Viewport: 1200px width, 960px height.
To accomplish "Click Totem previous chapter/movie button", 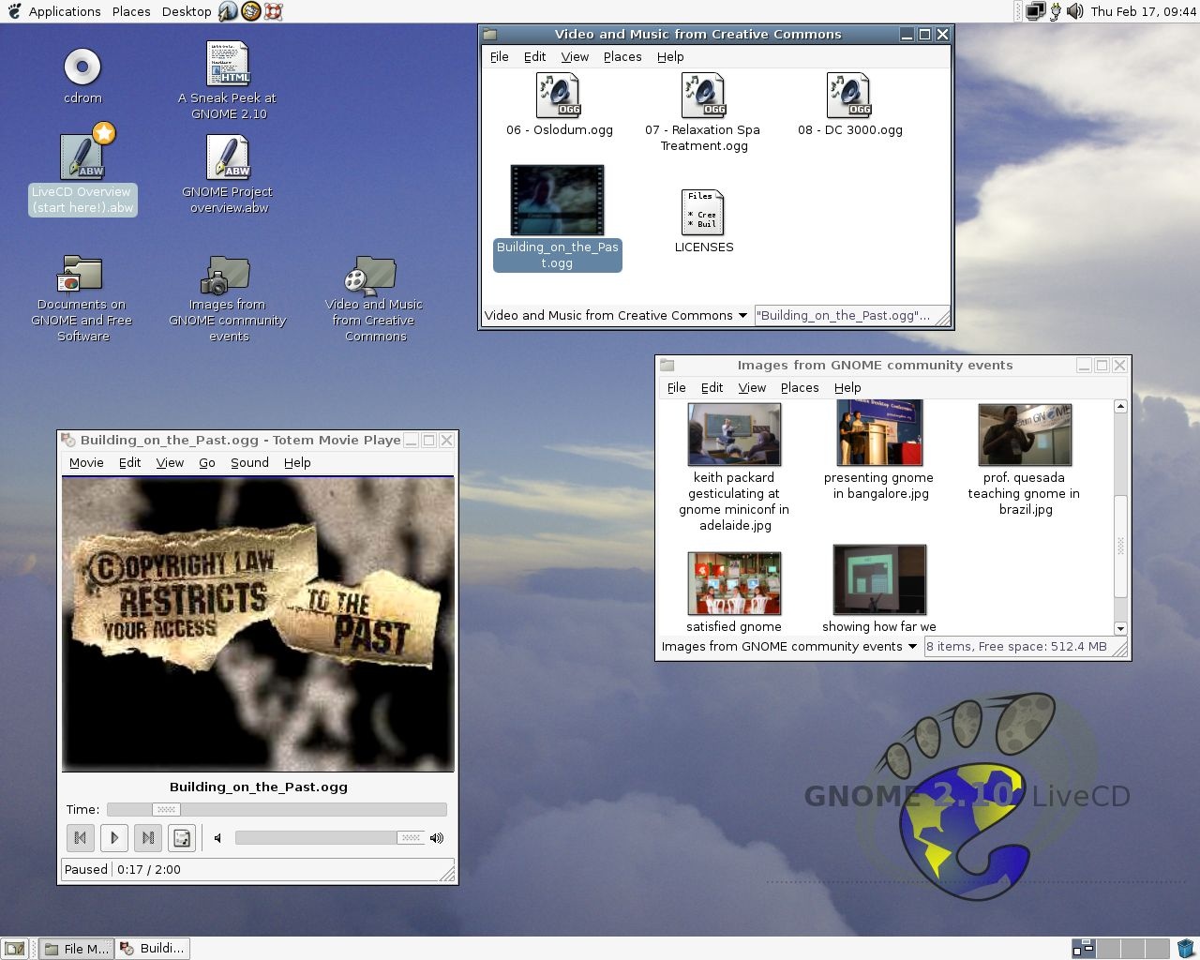I will point(81,838).
